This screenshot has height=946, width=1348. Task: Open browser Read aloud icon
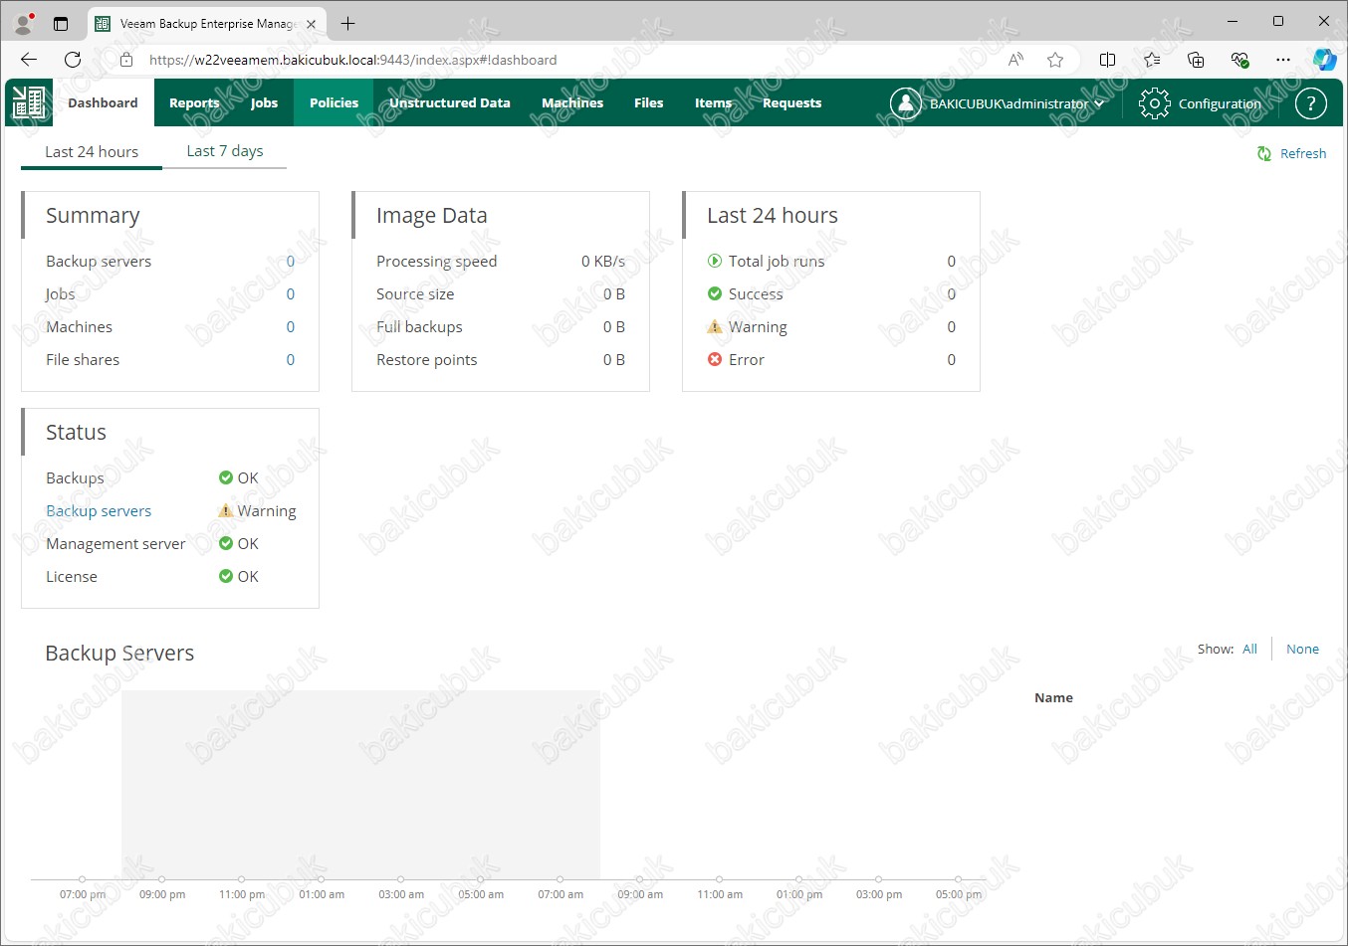click(1015, 60)
